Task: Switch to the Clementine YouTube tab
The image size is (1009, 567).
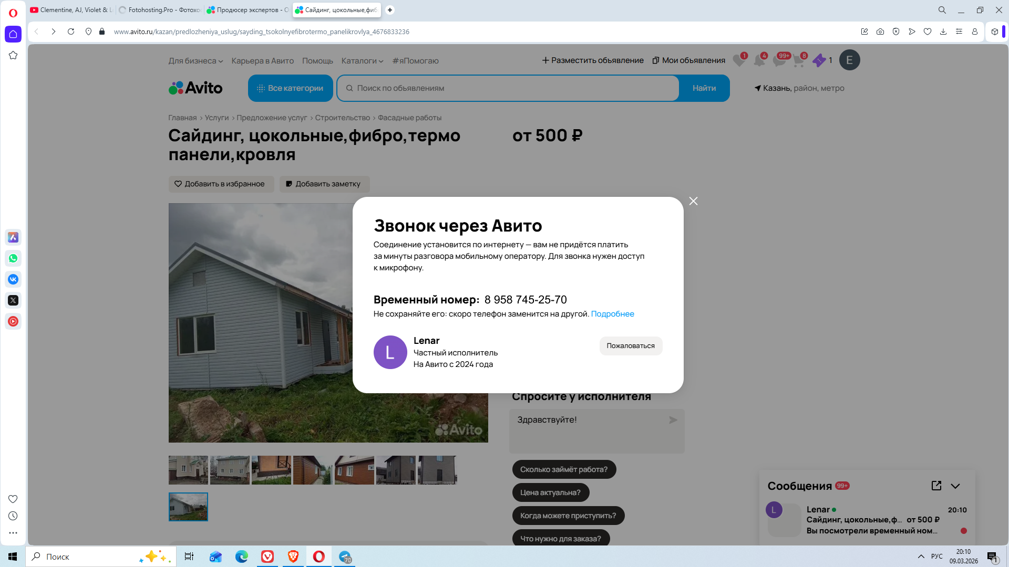Action: coord(71,10)
